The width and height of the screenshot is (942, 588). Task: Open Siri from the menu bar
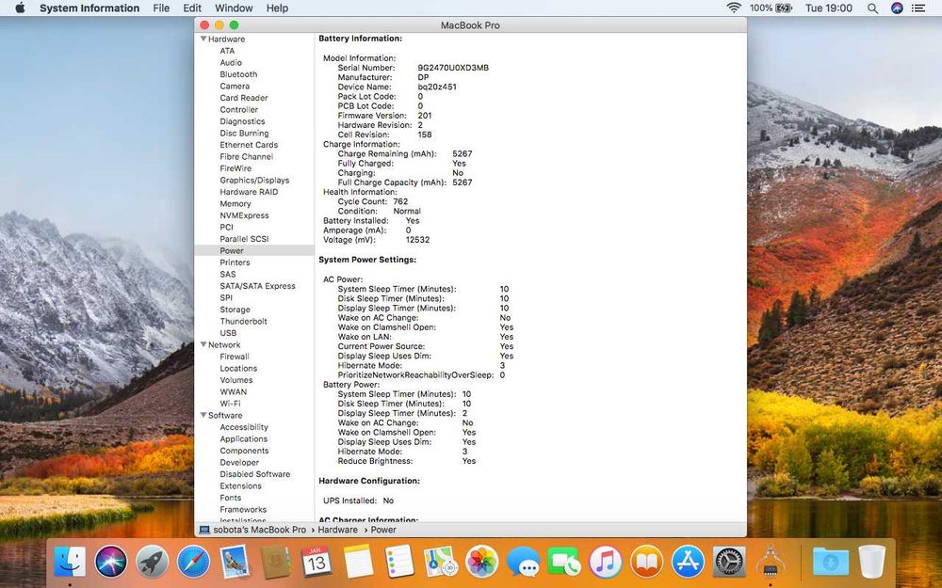tap(897, 8)
